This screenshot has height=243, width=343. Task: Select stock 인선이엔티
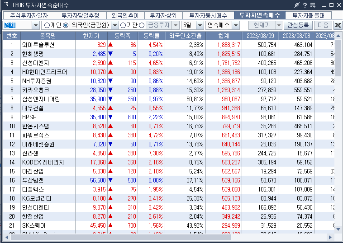tap(35, 208)
